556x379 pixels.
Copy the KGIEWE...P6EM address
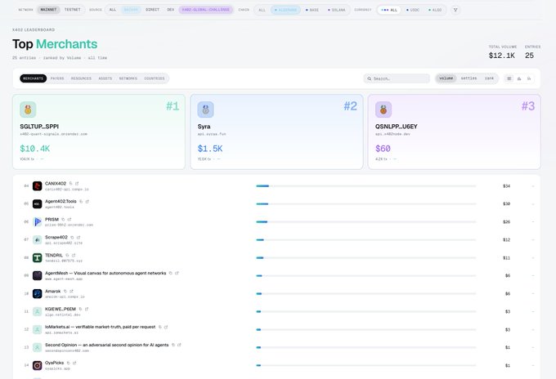80,309
